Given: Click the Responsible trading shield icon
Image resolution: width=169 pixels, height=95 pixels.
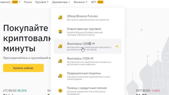Looking at the screenshot, I should [60, 32].
